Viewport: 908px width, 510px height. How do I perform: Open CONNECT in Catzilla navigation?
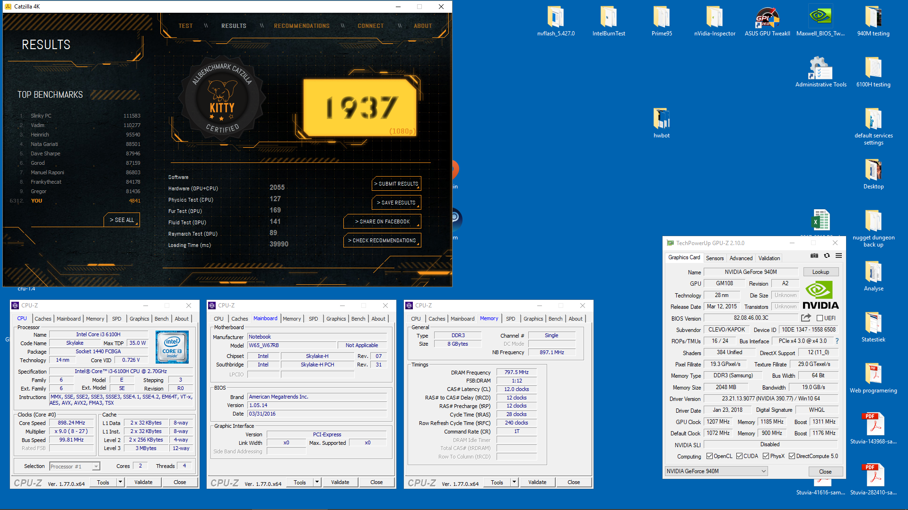[370, 26]
